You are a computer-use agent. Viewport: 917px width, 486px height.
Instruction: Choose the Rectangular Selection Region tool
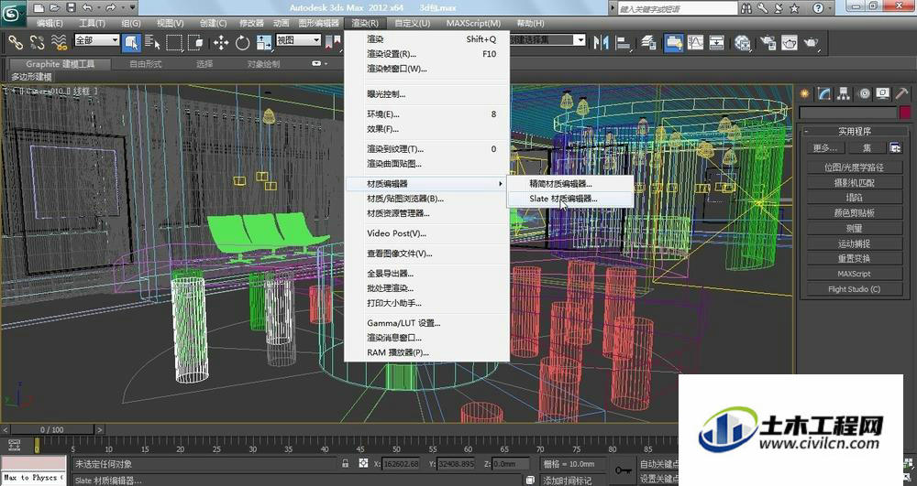click(x=174, y=43)
